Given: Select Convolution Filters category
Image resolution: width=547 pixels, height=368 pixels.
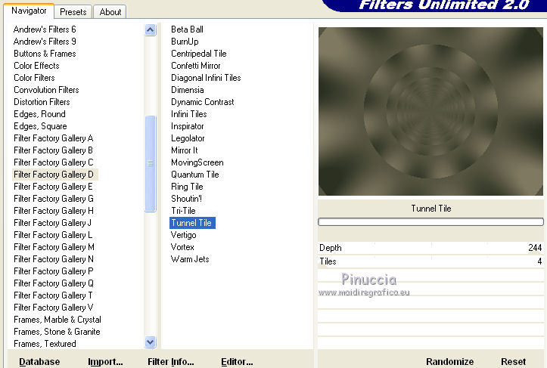Looking at the screenshot, I should pyautogui.click(x=46, y=90).
